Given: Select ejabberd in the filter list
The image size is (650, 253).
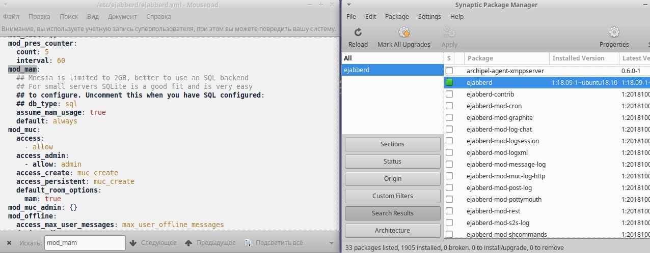Looking at the screenshot, I should (x=392, y=70).
